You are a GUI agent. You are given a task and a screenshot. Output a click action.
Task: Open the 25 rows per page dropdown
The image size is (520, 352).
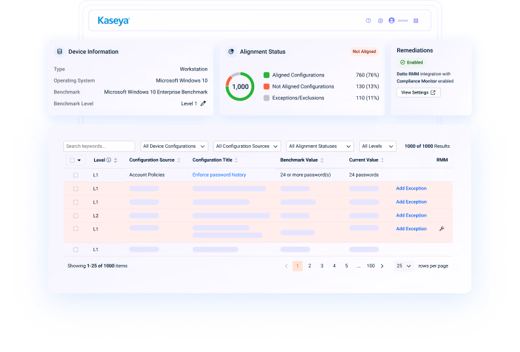[x=404, y=266]
